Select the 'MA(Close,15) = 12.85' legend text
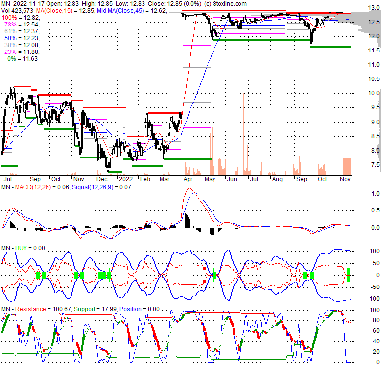Image resolution: width=381 pixels, height=366 pixels. point(65,11)
